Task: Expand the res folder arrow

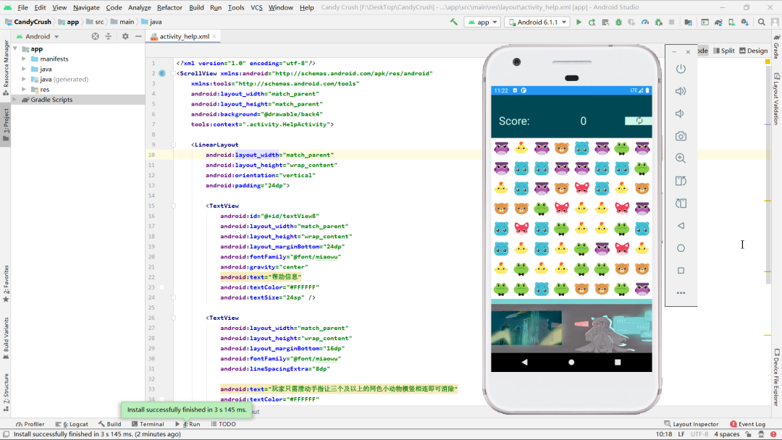Action: (24, 89)
